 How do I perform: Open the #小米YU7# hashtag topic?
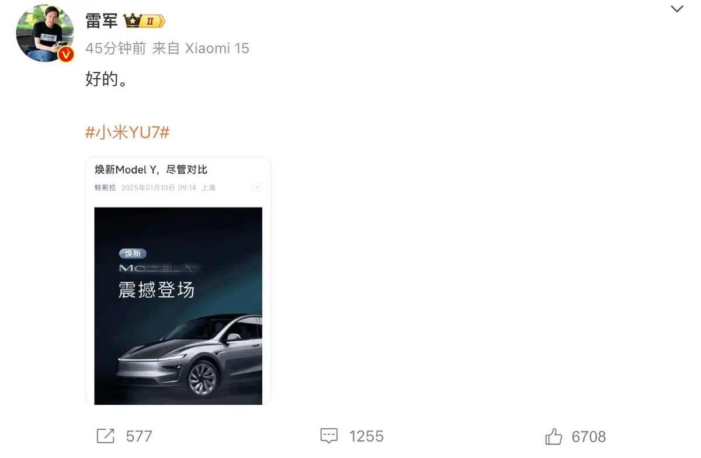(127, 132)
